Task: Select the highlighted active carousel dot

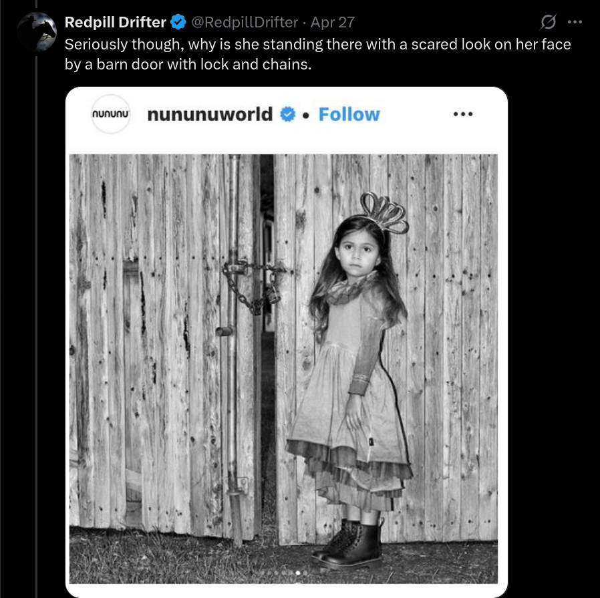Action: pos(298,573)
